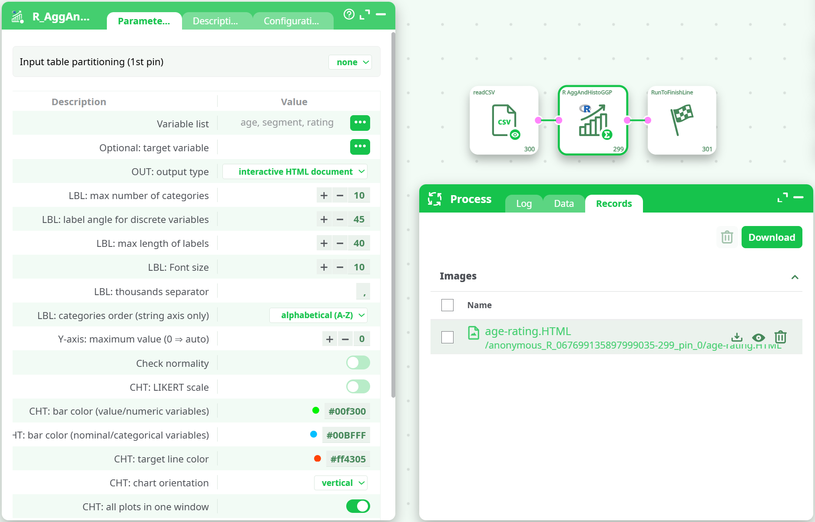
Task: Enable the Check normality toggle
Action: coord(358,363)
